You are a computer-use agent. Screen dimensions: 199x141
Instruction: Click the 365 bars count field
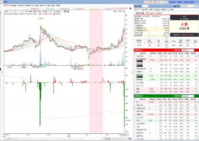(120, 11)
